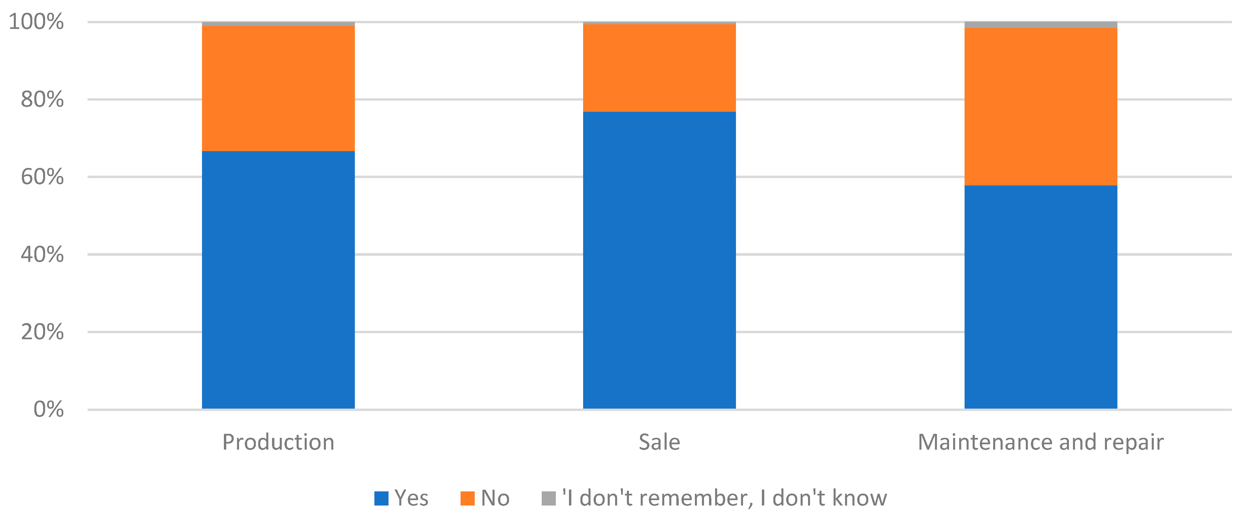Click the 100% y-axis label

tap(36, 22)
